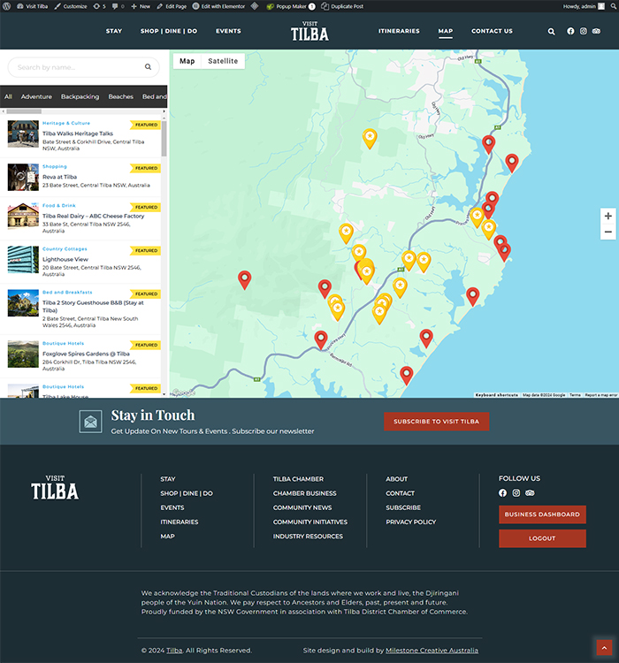Image resolution: width=619 pixels, height=663 pixels.
Task: Switch map to Map view
Action: (187, 61)
